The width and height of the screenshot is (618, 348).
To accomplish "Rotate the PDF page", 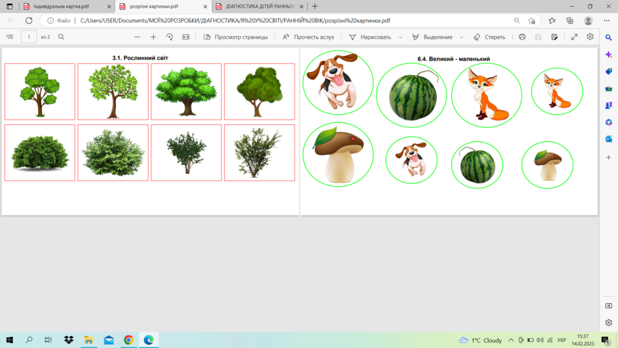I will pyautogui.click(x=170, y=37).
